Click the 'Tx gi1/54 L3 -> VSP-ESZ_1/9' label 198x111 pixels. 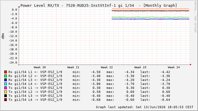35,96
